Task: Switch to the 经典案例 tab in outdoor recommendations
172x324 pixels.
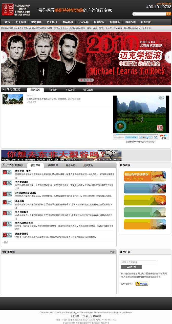Action: pos(88,165)
